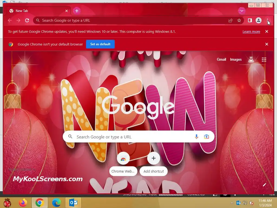
Task: Click the Google search box on the page
Action: pyautogui.click(x=138, y=137)
